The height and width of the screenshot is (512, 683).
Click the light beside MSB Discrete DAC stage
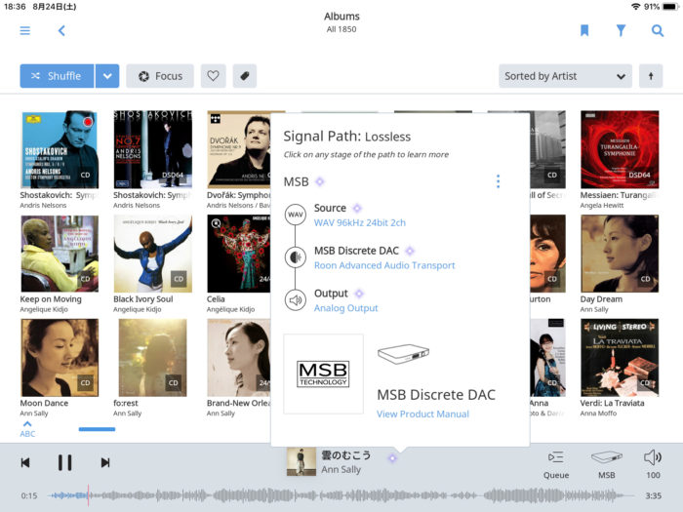(410, 251)
